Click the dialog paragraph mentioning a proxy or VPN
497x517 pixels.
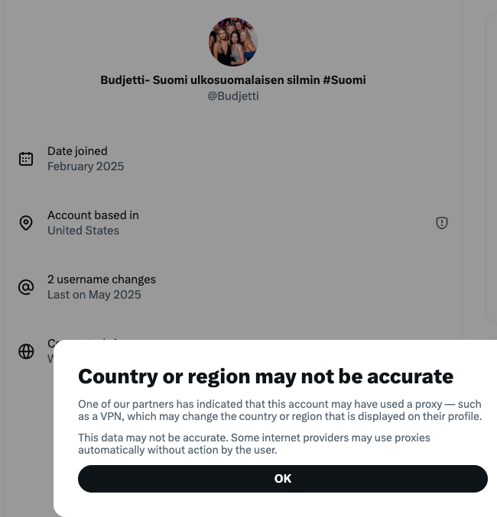[x=280, y=410]
